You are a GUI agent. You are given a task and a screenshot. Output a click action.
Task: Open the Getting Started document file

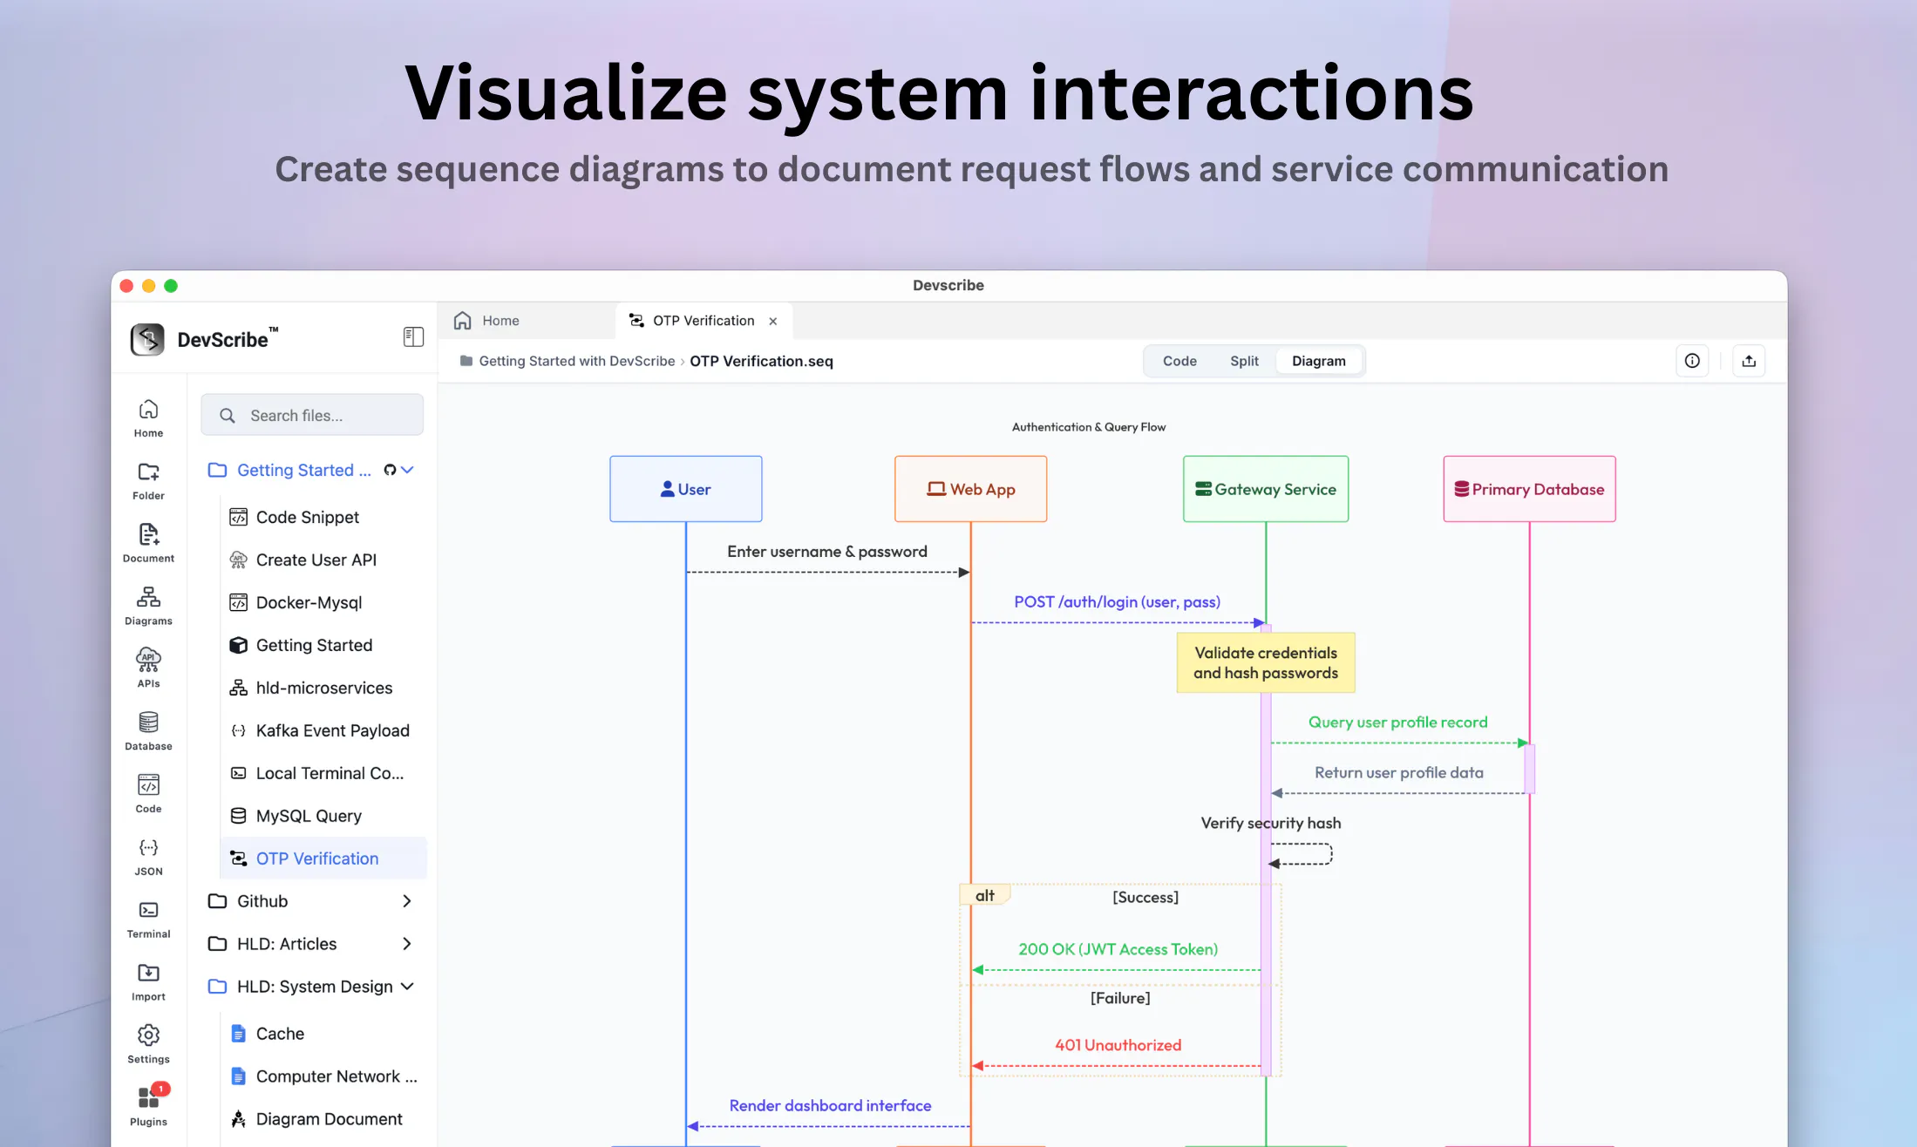[323, 646]
